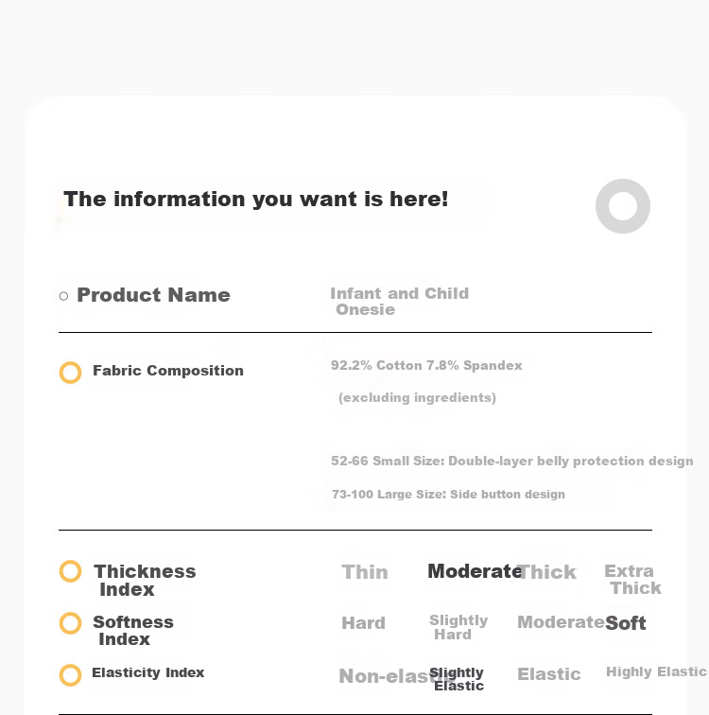Click the orange ring next to Fabric Composition
709x715 pixels.
[70, 373]
